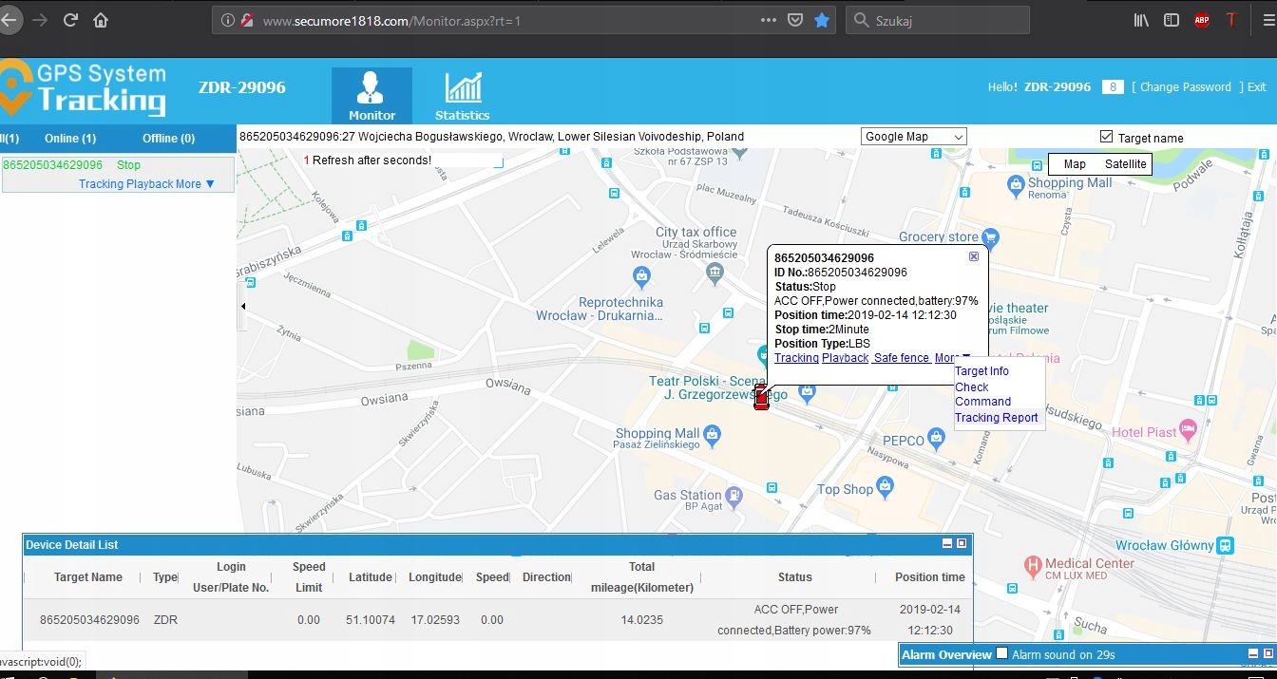
Task: Click the BP Agat gas station marker
Action: pyautogui.click(x=734, y=497)
